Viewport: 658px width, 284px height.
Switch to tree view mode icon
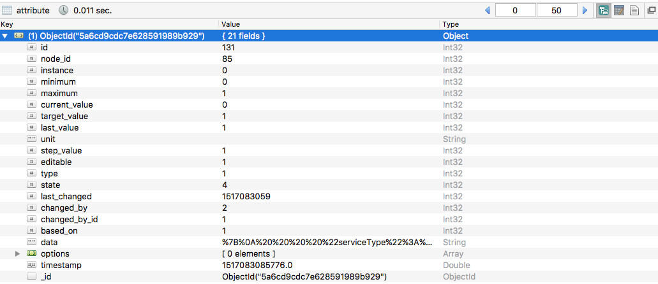click(x=604, y=10)
